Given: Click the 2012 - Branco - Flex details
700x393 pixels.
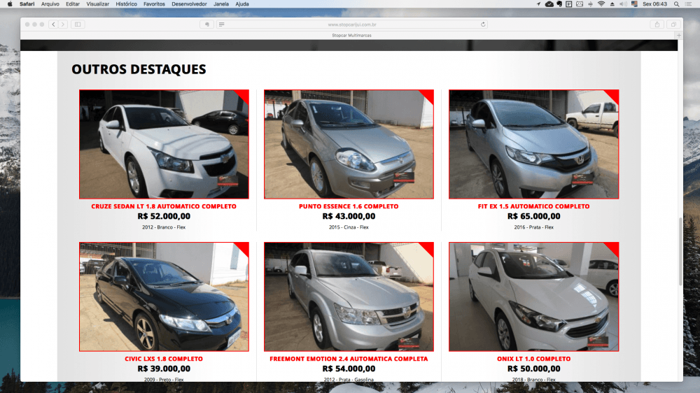Looking at the screenshot, I should [x=164, y=227].
